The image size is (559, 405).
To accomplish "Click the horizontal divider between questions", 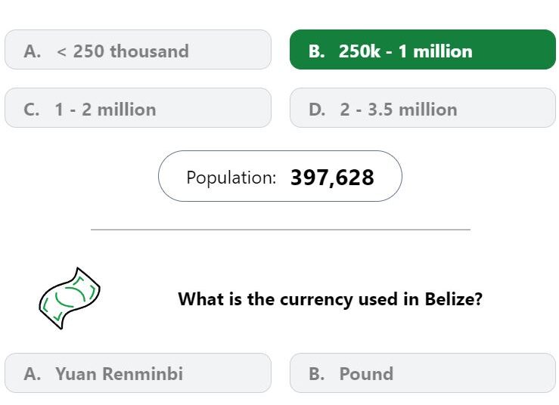I will pos(281,230).
